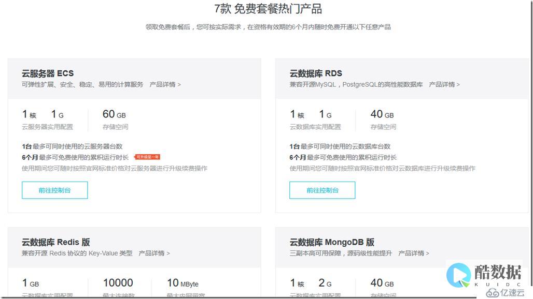Click 6个月最多可免费使用的累积运行时长 in ECS card
The height and width of the screenshot is (299, 533).
75,157
